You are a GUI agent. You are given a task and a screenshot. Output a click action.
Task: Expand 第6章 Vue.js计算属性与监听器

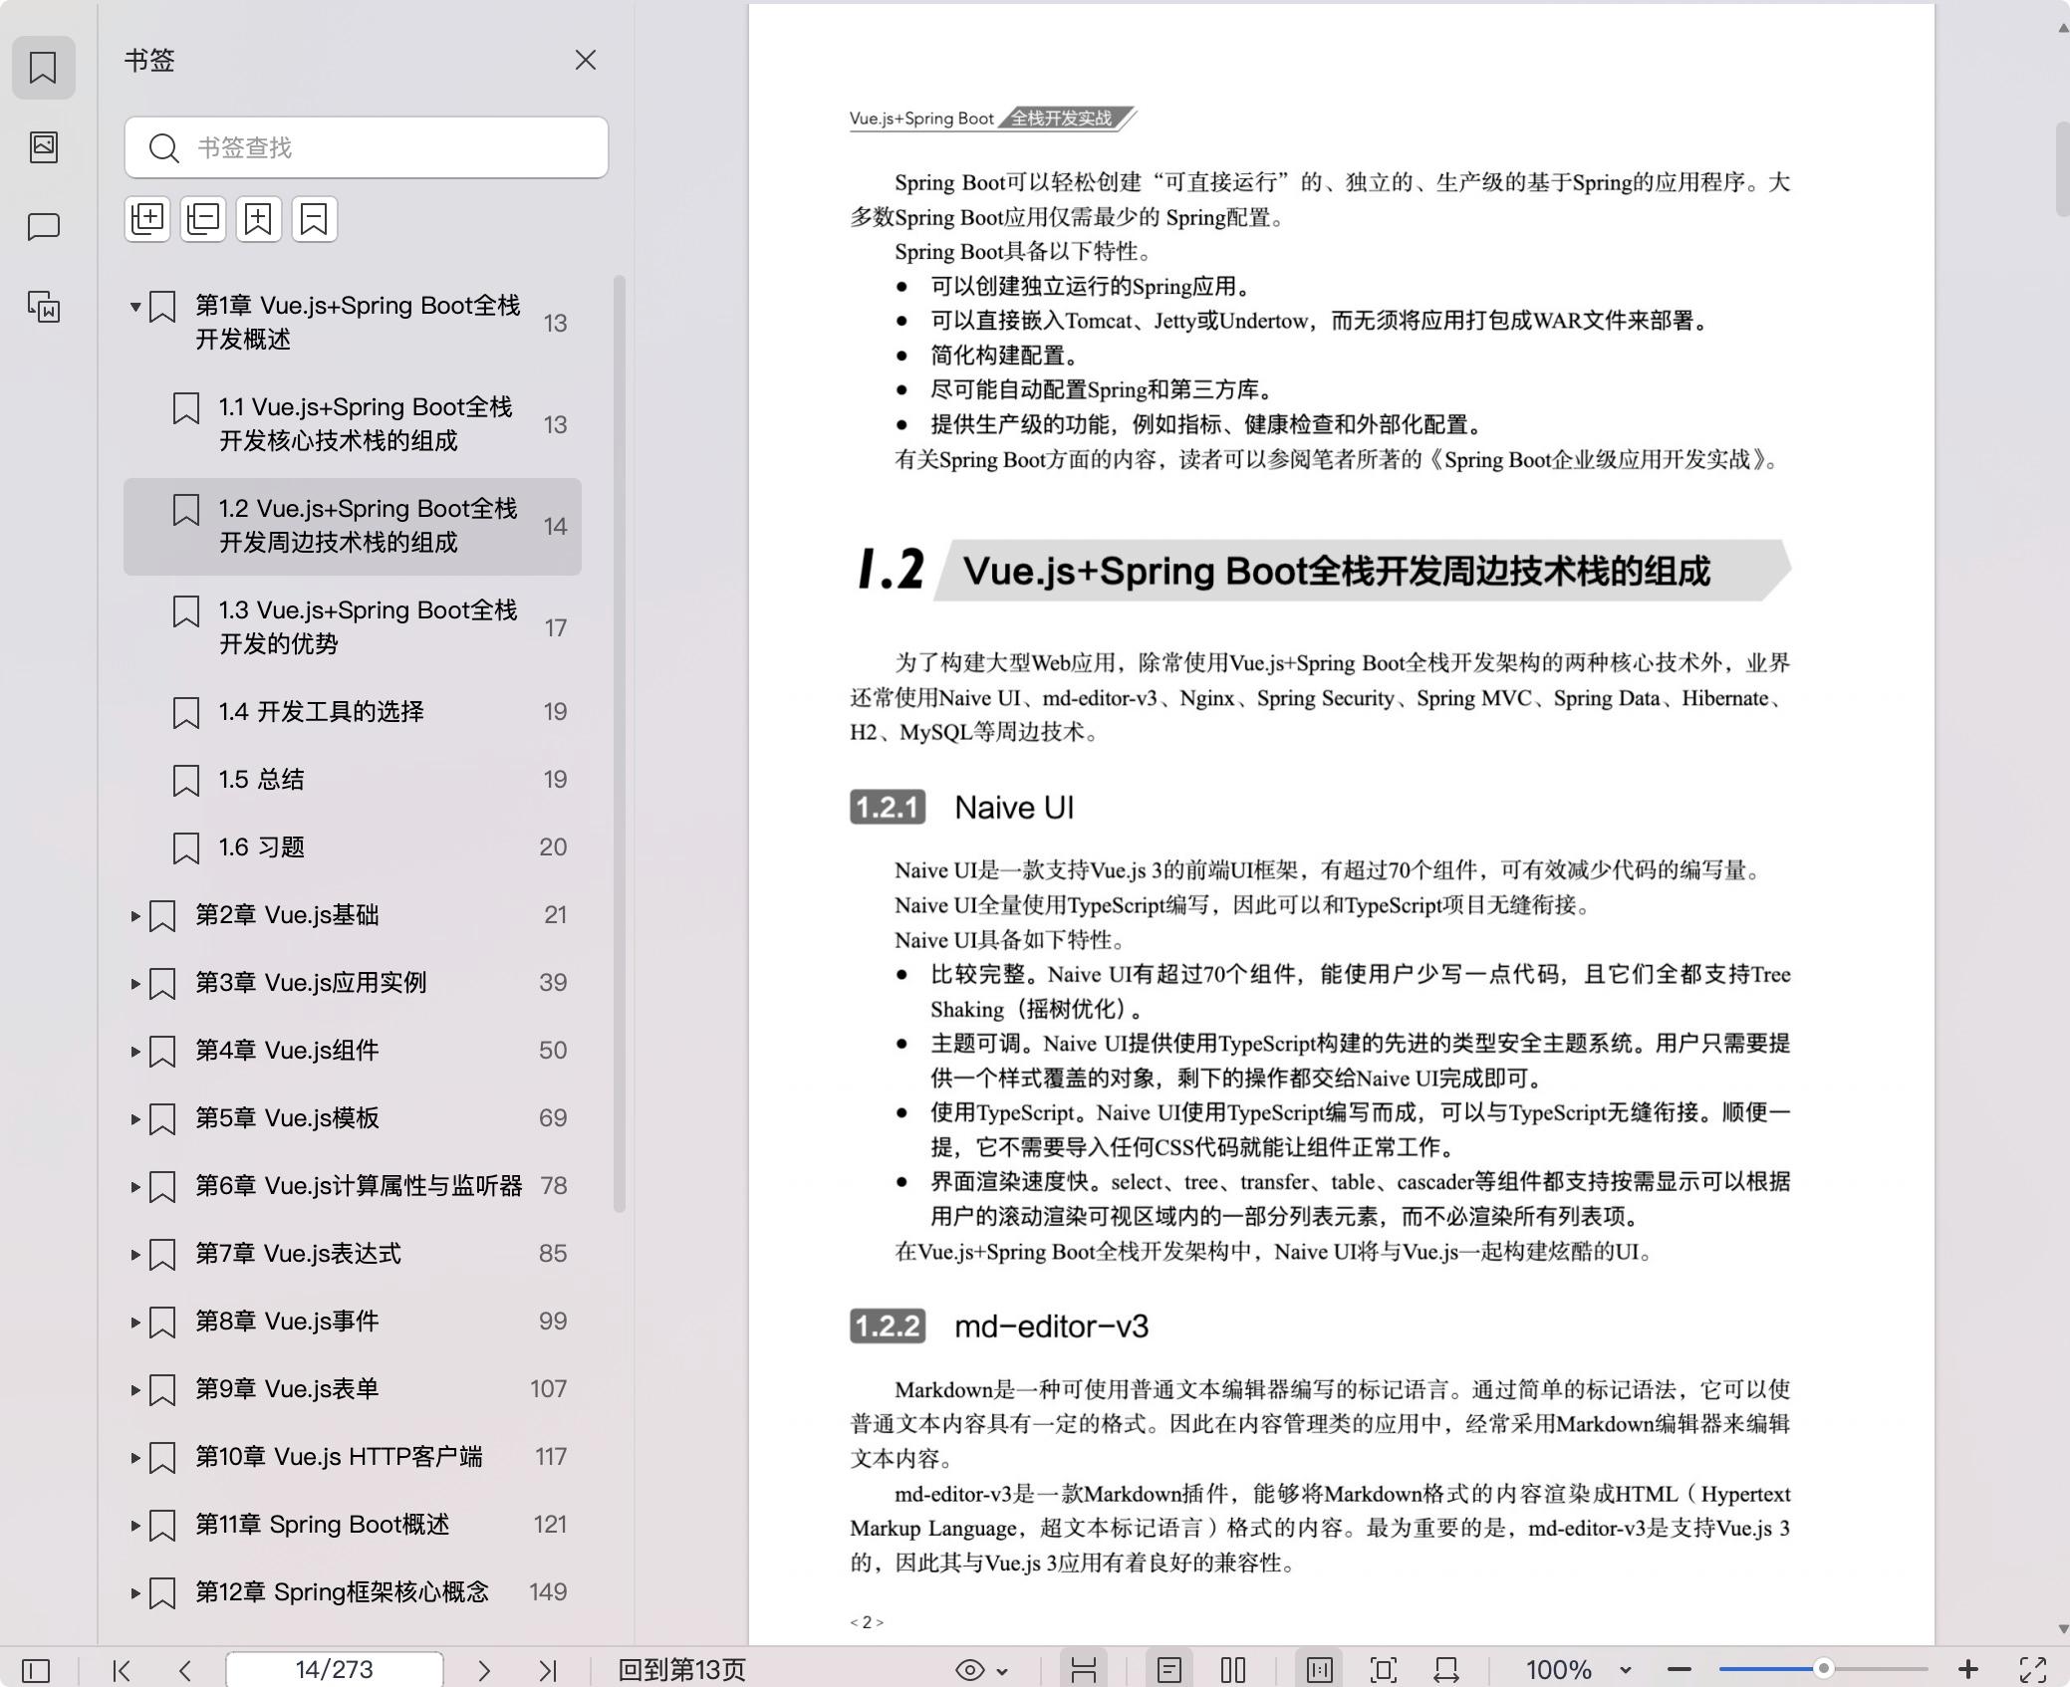point(134,1186)
